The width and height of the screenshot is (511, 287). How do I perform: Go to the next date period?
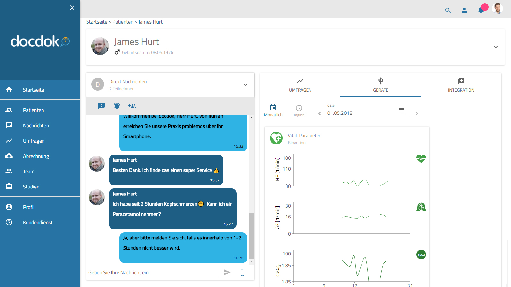[x=417, y=114]
